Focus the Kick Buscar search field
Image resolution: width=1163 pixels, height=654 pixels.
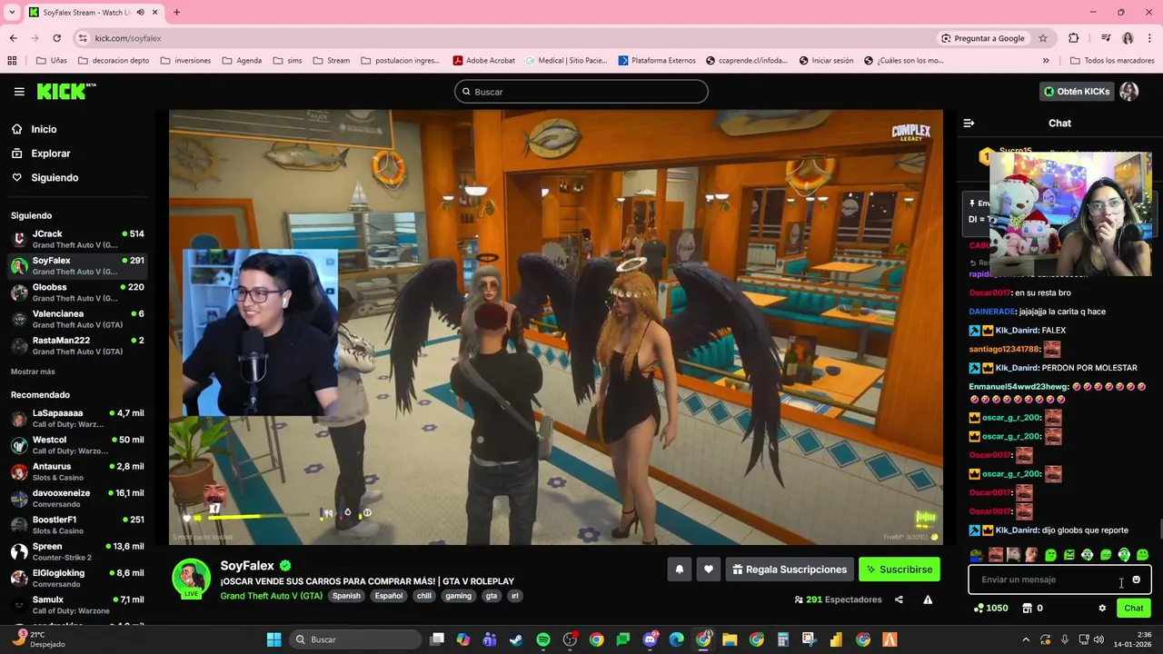[x=581, y=92]
